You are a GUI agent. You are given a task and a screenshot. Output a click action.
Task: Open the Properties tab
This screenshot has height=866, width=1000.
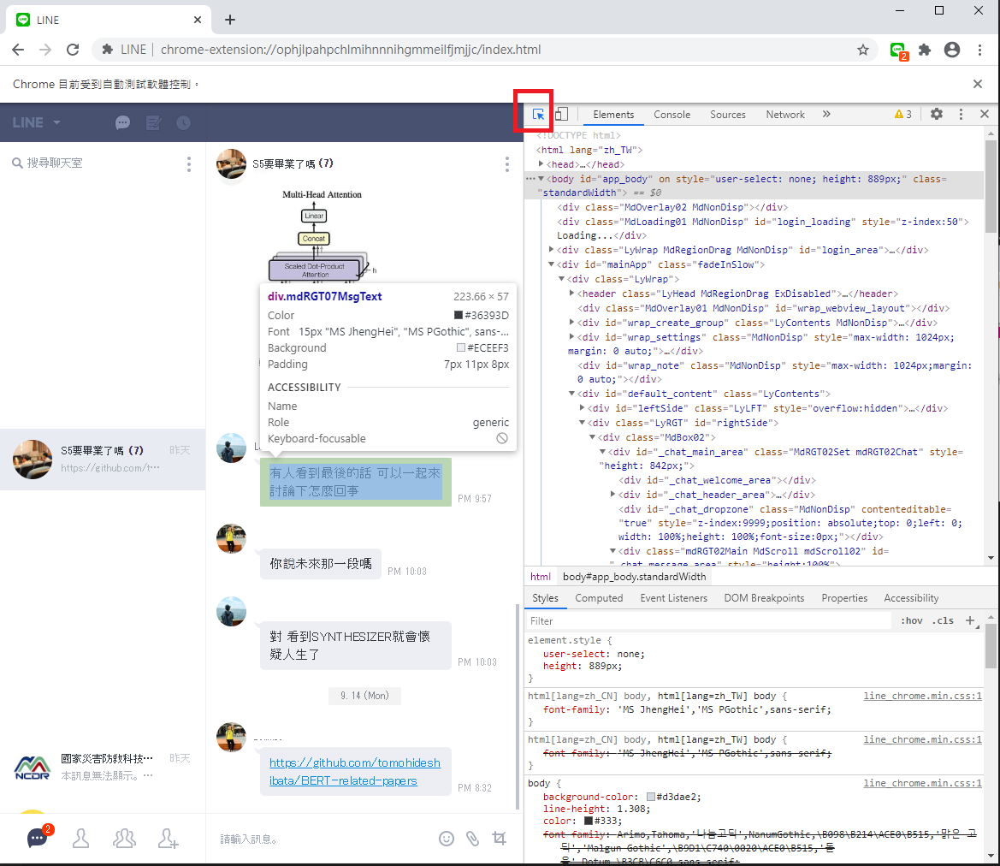pos(844,598)
